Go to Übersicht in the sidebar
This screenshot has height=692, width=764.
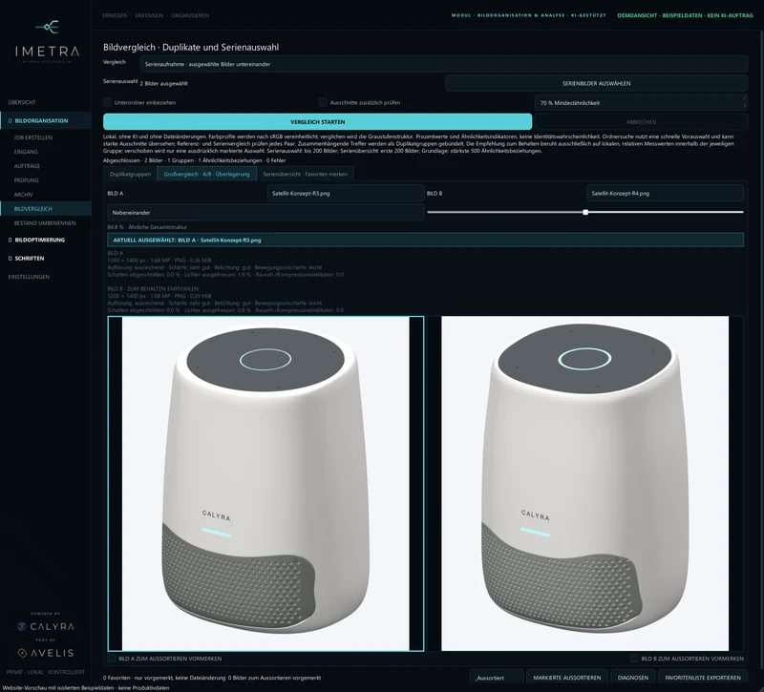pos(22,102)
